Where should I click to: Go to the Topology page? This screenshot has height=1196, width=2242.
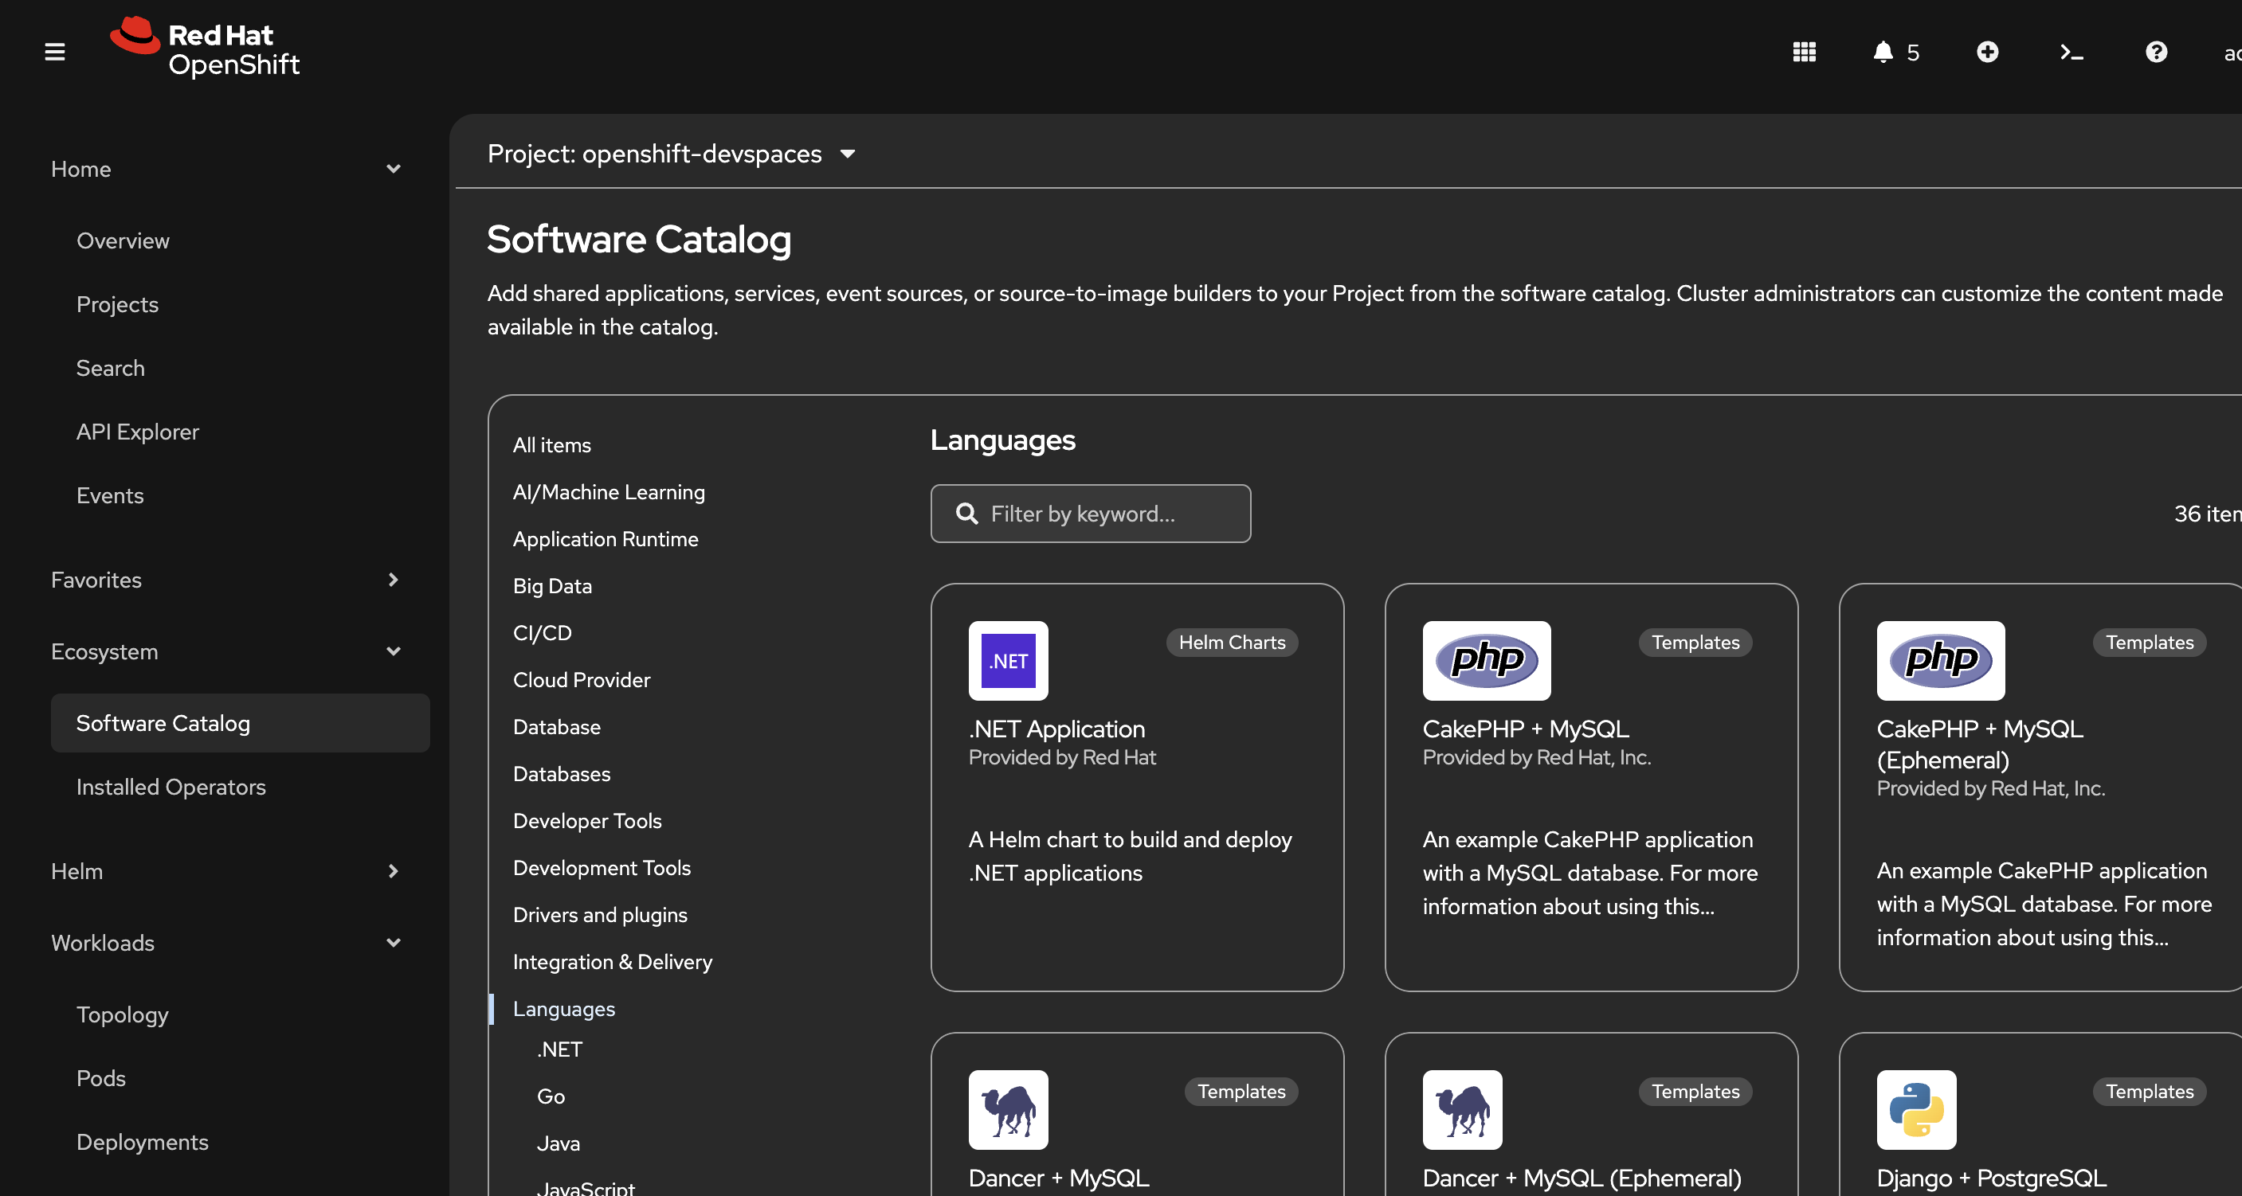click(x=122, y=1014)
